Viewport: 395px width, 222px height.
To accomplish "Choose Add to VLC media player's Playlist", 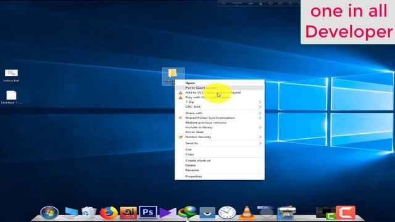I will coord(220,92).
